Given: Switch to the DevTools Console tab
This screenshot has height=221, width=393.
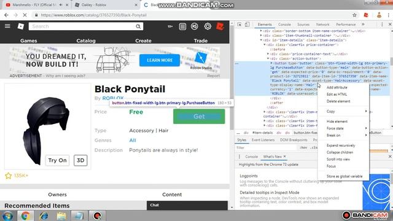Looking at the screenshot, I should click(284, 25).
